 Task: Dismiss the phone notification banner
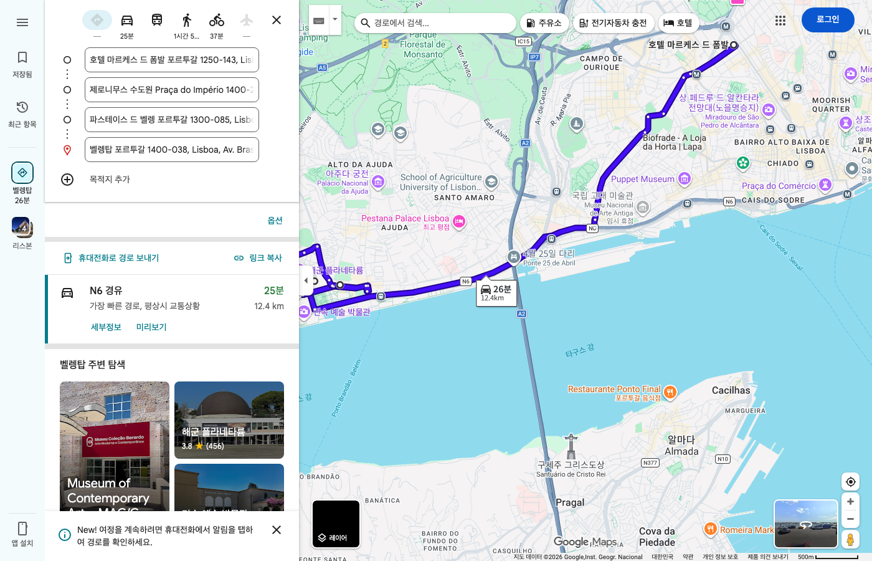tap(277, 530)
